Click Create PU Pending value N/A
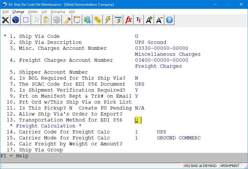Viewport: 248px width, 169px height. pos(140,108)
